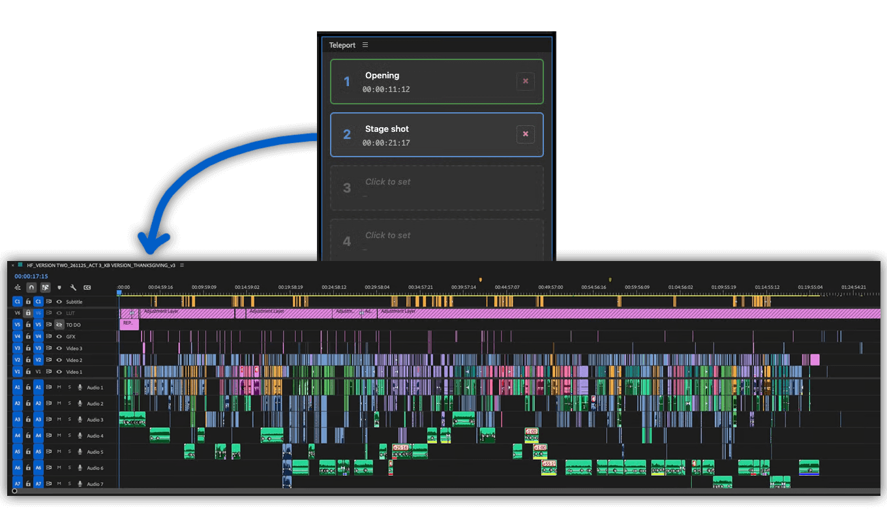Open the sequence tab panel menu
The width and height of the screenshot is (887, 522).
(182, 266)
